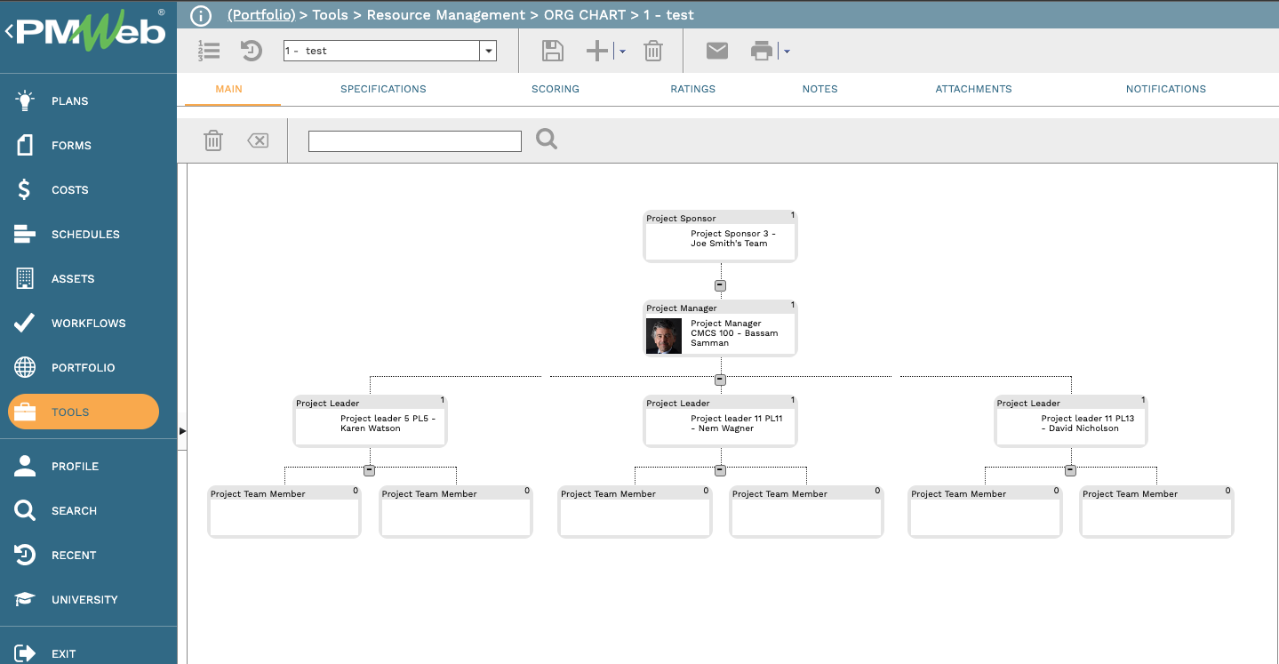Click 'Project Manager CMCS 100 - Bassam Samman' text
This screenshot has height=664, width=1279.
pyautogui.click(x=734, y=333)
